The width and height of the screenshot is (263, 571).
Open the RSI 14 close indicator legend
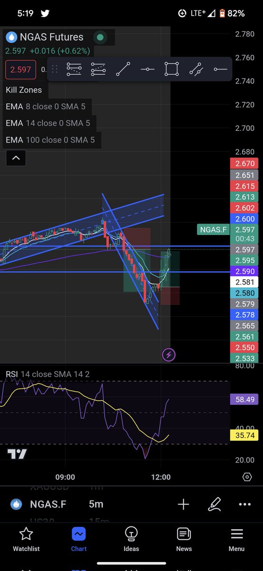click(x=47, y=374)
